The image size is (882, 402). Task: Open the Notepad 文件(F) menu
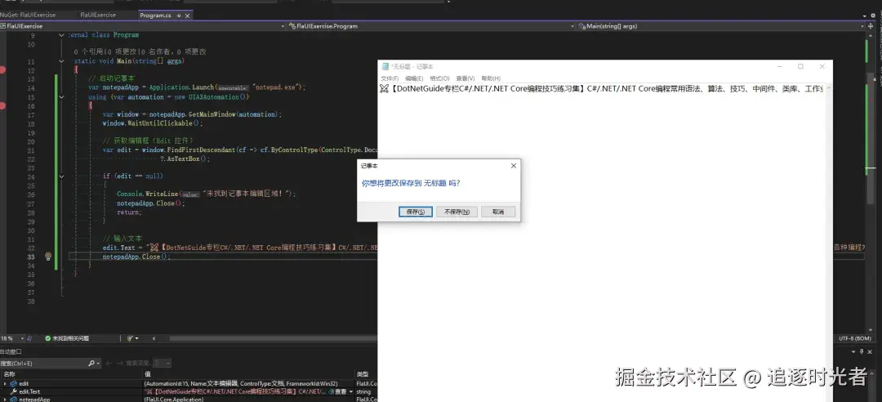tap(390, 78)
